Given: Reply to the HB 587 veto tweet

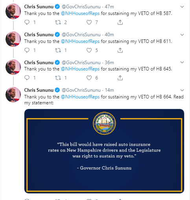Looking at the screenshot, I should click(27, 22).
